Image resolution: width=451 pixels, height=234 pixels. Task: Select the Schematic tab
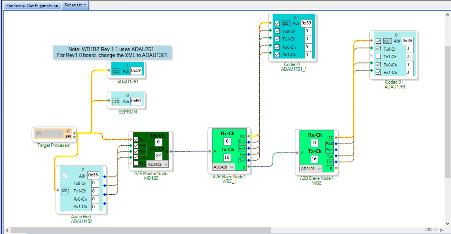75,5
